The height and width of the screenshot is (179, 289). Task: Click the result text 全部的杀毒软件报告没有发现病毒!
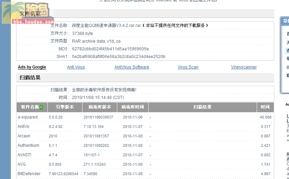pos(104,90)
